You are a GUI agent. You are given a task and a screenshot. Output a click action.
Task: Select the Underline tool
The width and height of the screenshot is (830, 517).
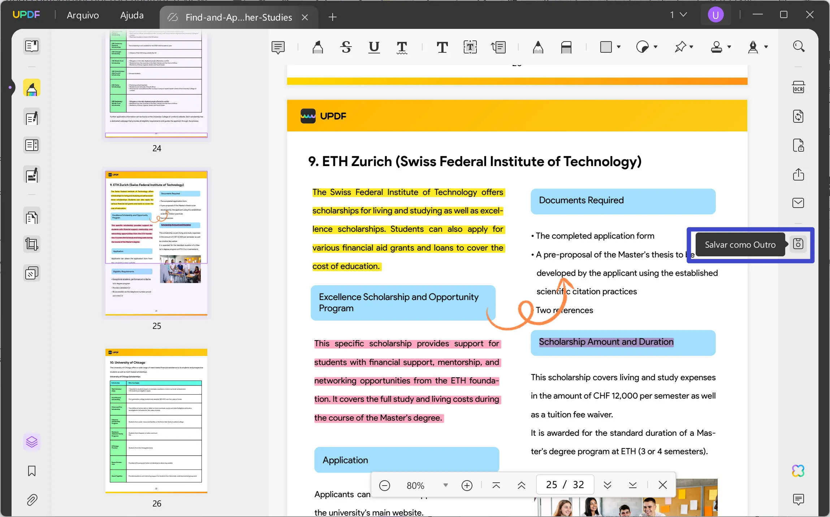pos(374,47)
